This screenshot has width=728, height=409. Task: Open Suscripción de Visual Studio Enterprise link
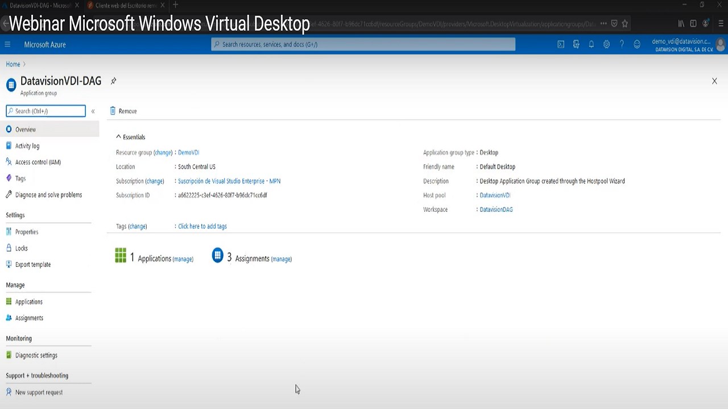coord(229,181)
